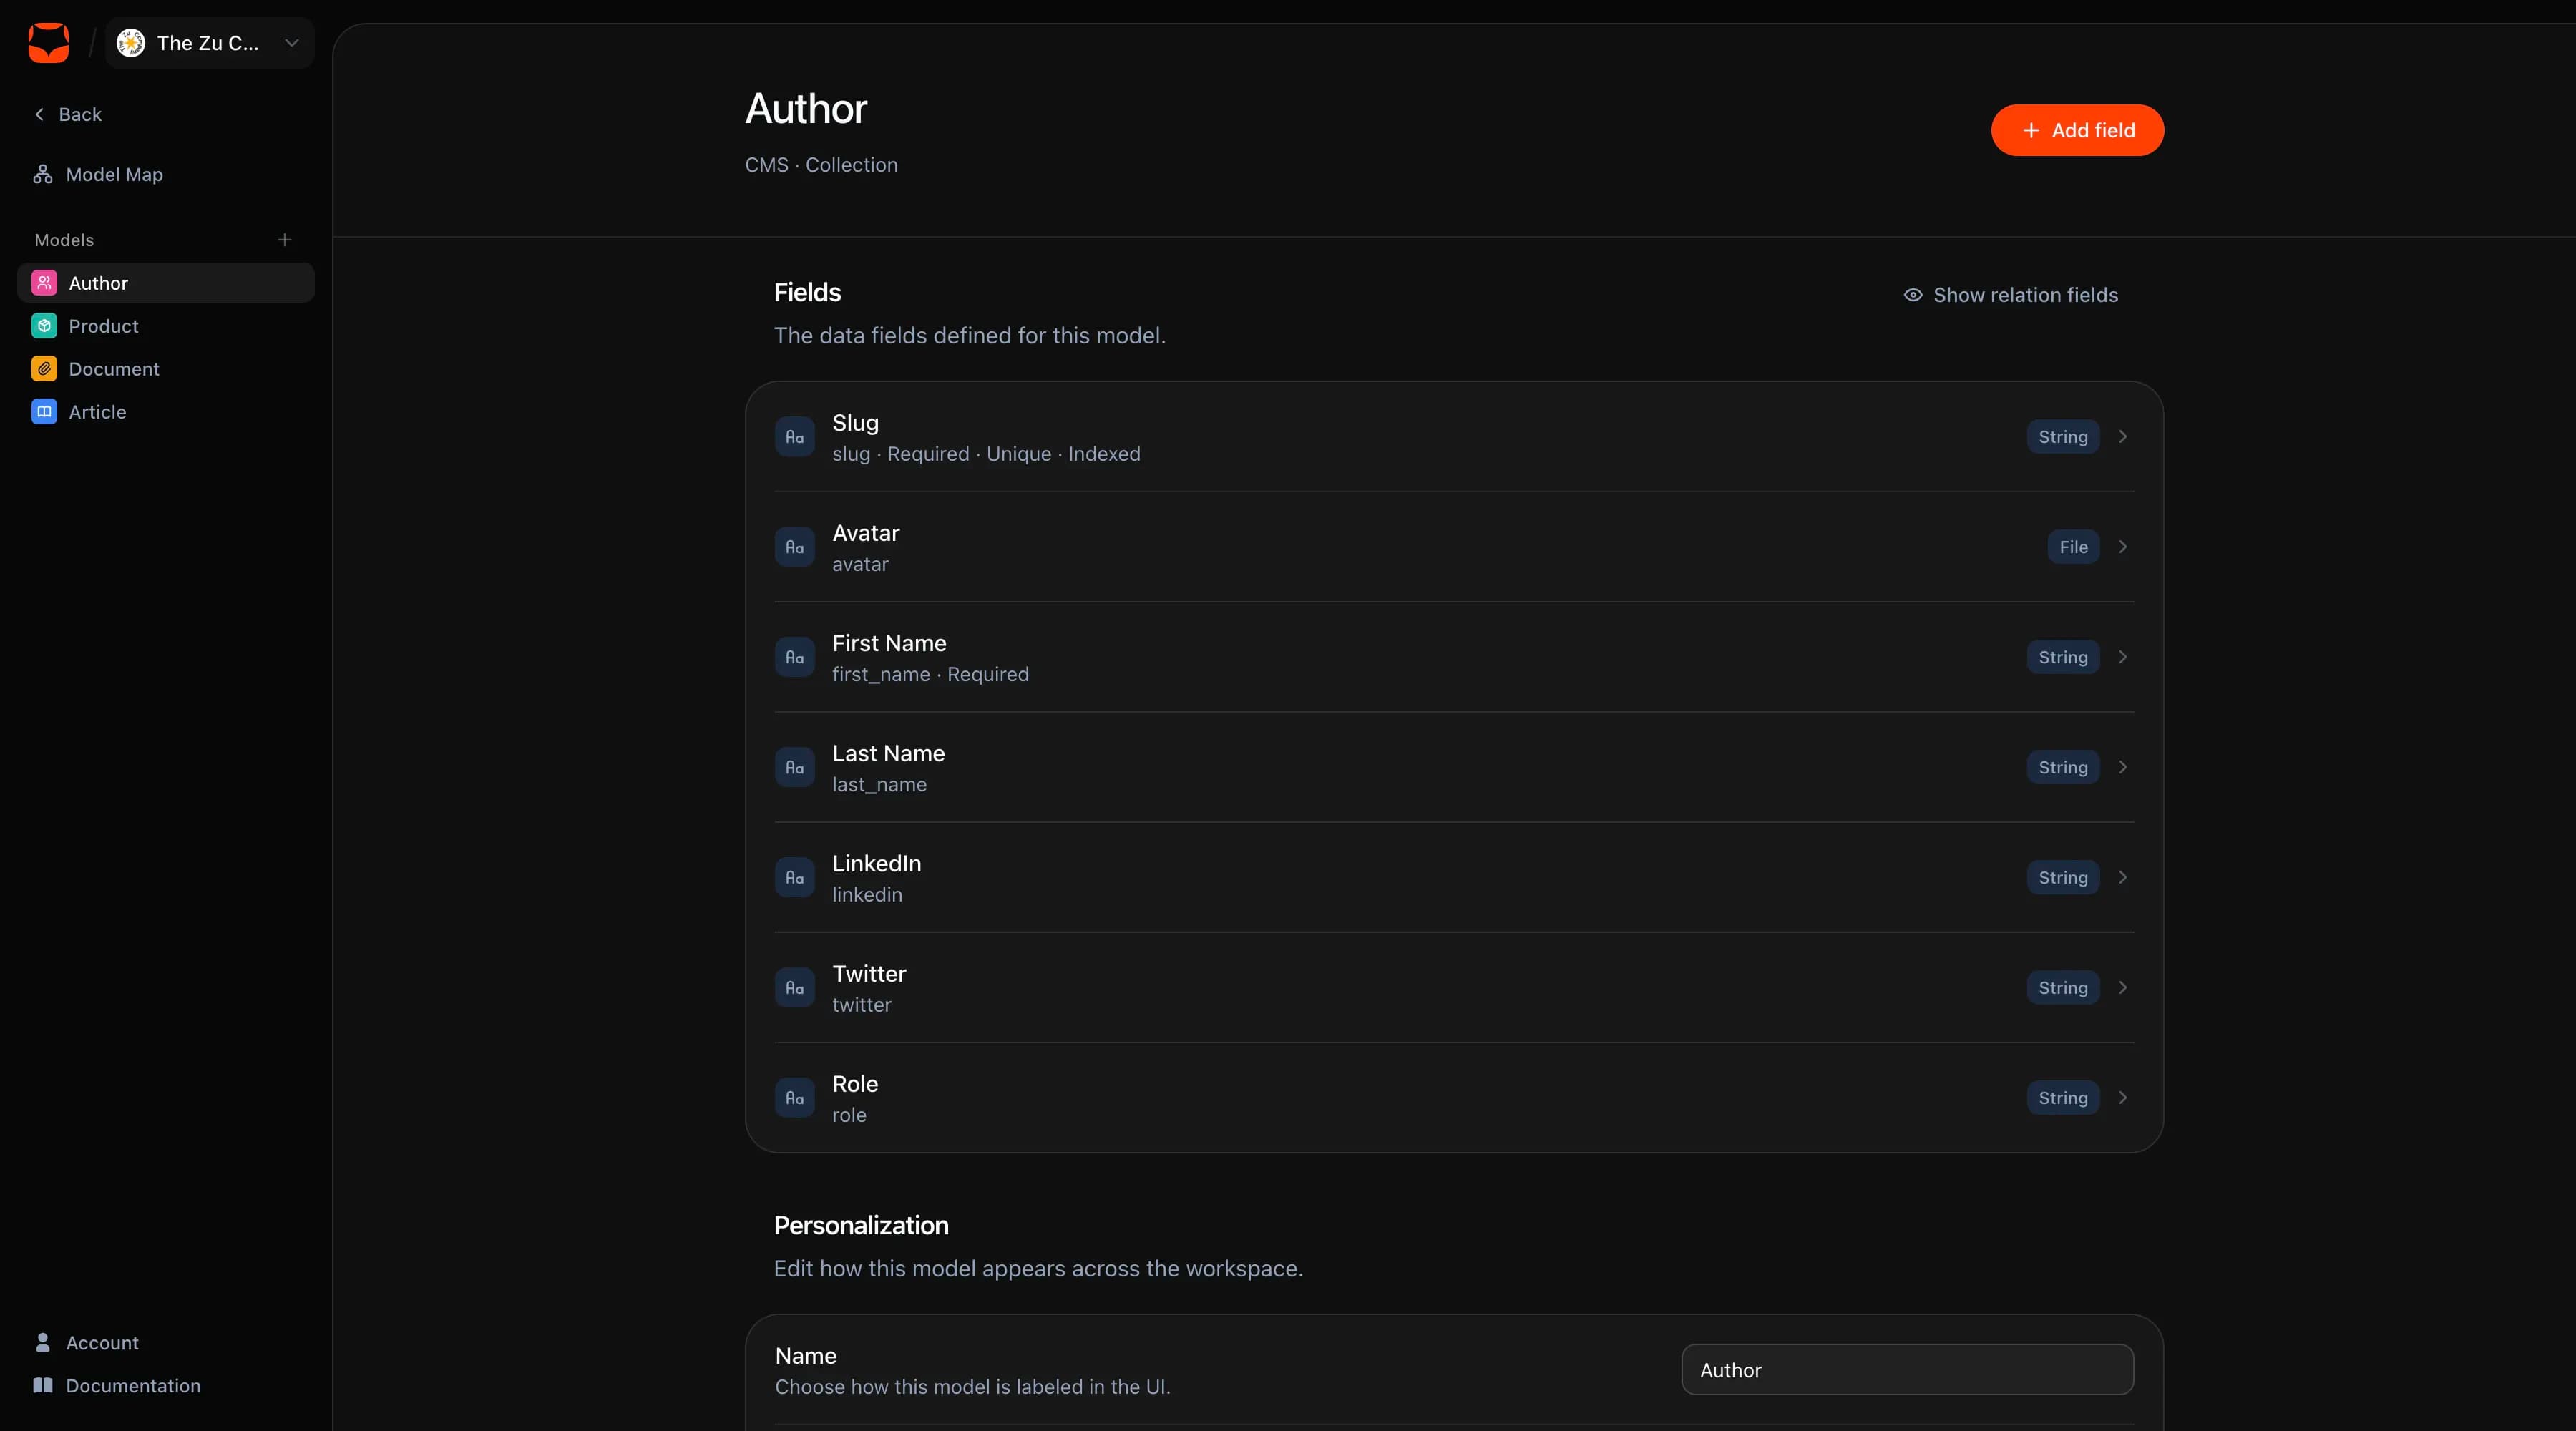Select the Article model
Image resolution: width=2576 pixels, height=1431 pixels.
pos(166,412)
